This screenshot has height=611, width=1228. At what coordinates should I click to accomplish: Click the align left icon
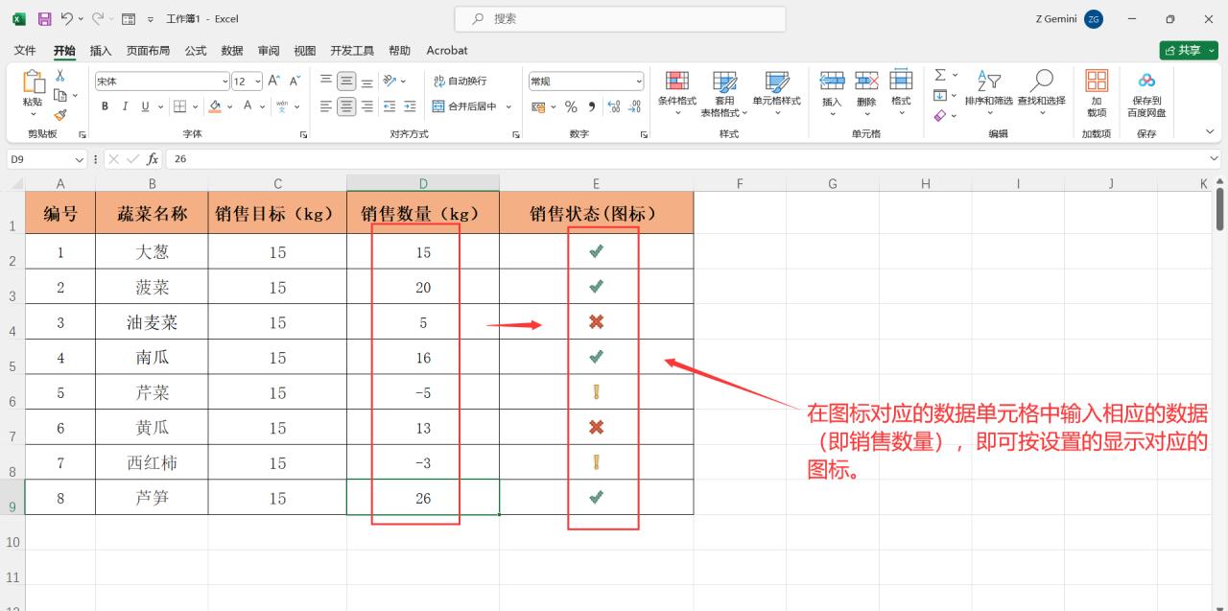pos(326,106)
